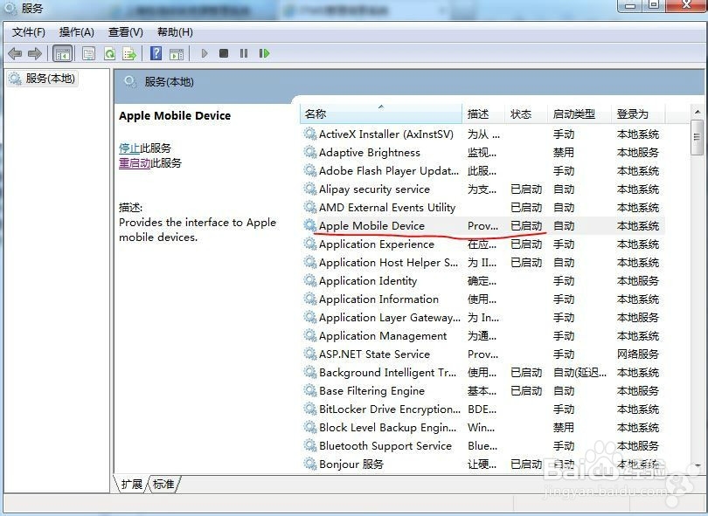Click gear icon of Bonjour 服务 row
This screenshot has height=516, width=708.
click(x=309, y=464)
